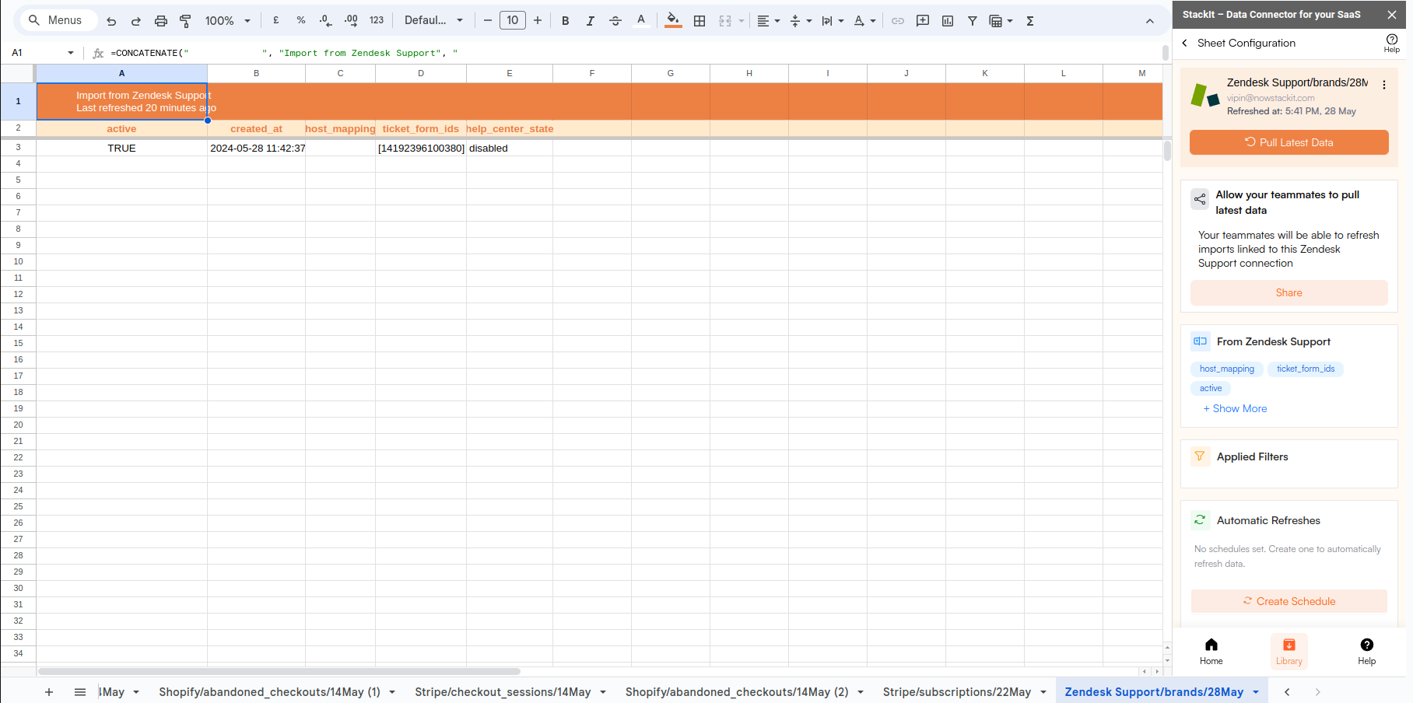Click the Undo icon
Viewport: 1413px width, 703px height.
tap(111, 21)
